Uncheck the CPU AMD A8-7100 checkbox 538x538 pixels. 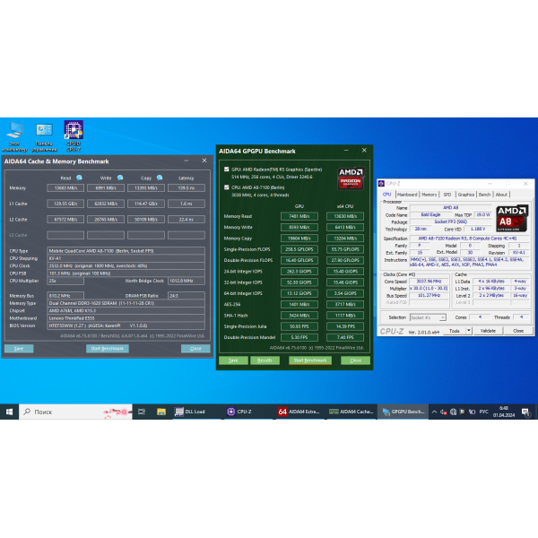[227, 187]
